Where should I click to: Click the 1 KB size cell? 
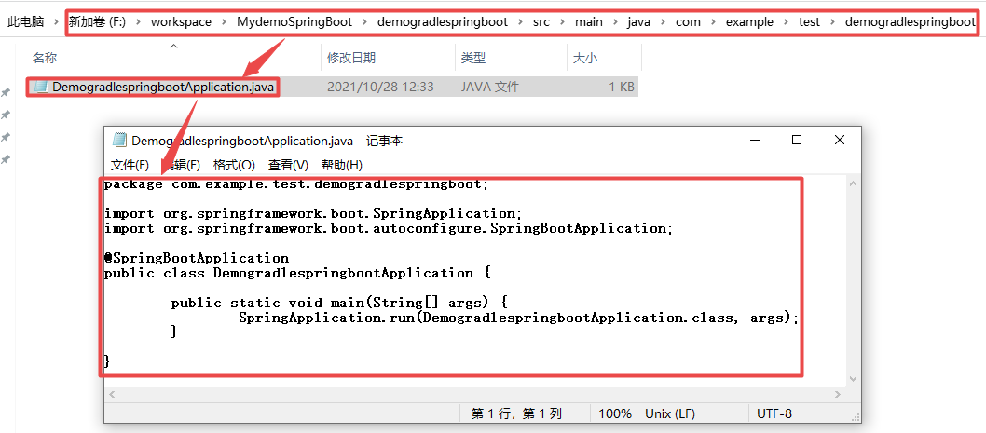point(622,87)
